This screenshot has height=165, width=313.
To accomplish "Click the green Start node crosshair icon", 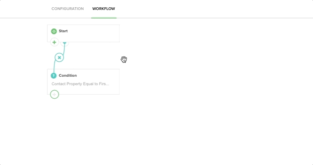I will 54,31.
